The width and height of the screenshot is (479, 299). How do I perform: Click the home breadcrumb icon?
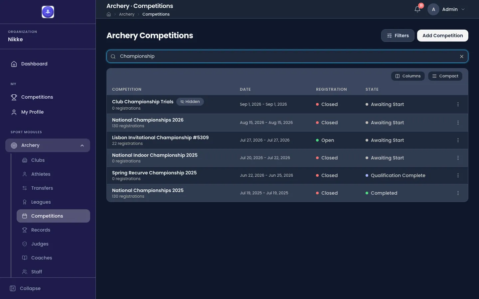point(109,14)
